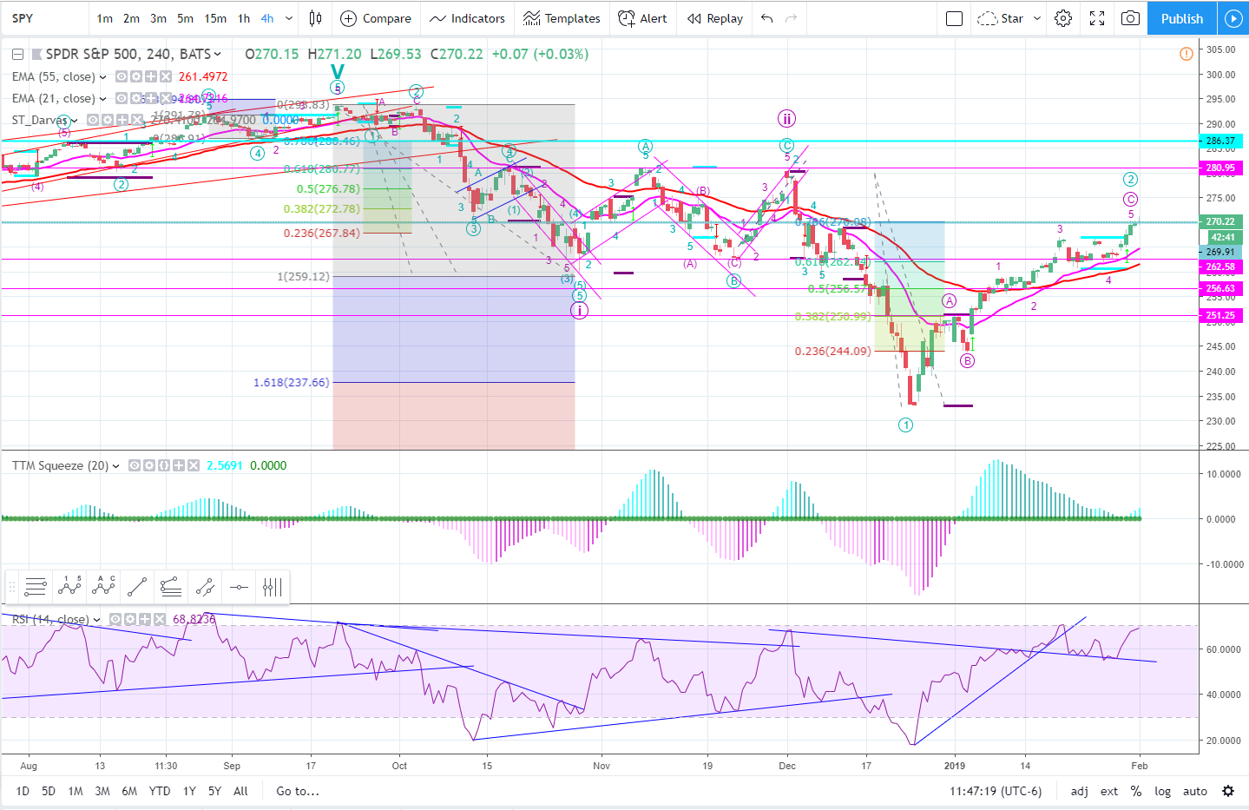Toggle percent scale on price axis
The width and height of the screenshot is (1249, 810).
[1136, 791]
